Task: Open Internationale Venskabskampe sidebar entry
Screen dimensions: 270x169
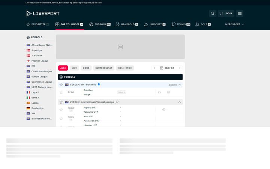Action: (39, 119)
